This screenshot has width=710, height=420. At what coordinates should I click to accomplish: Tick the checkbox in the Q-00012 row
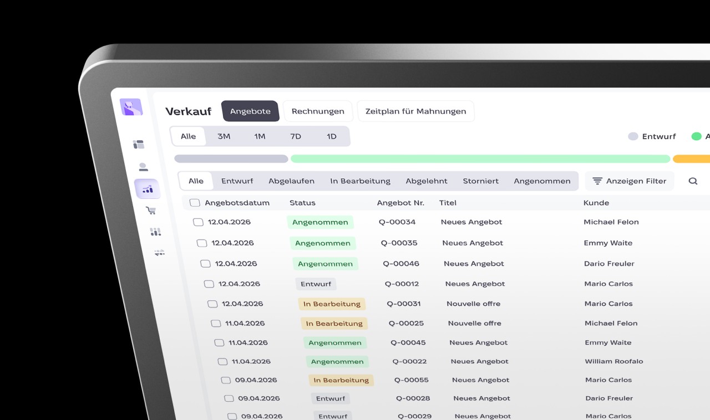[x=209, y=284]
